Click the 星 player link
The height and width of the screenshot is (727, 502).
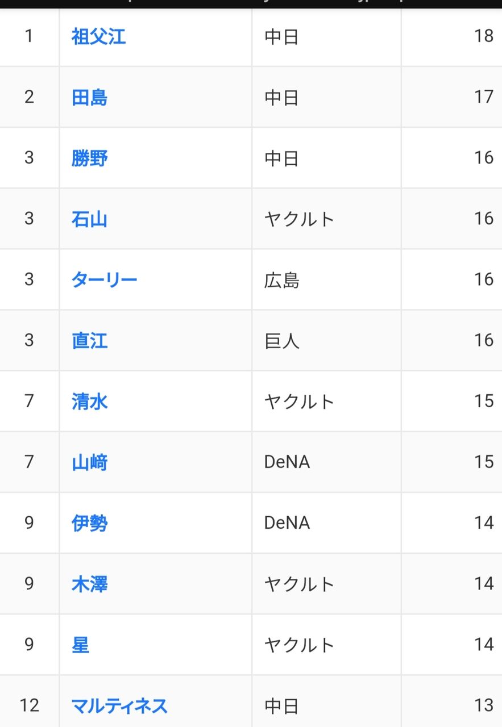pos(80,645)
